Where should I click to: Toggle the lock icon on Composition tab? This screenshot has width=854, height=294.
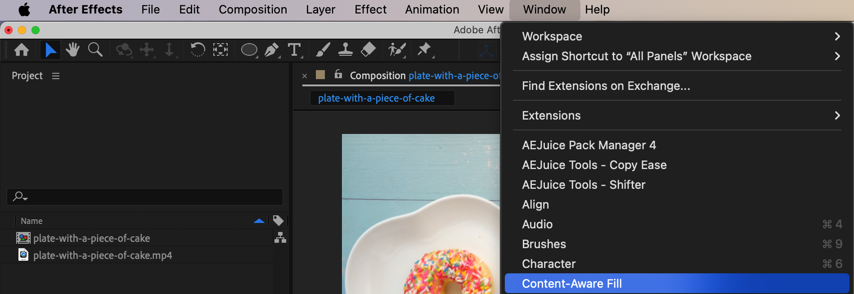(338, 74)
